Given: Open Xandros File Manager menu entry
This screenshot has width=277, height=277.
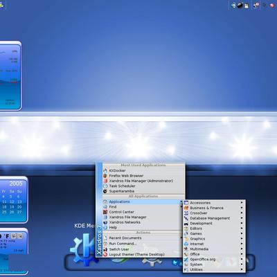Looking at the screenshot, I should [143, 217].
